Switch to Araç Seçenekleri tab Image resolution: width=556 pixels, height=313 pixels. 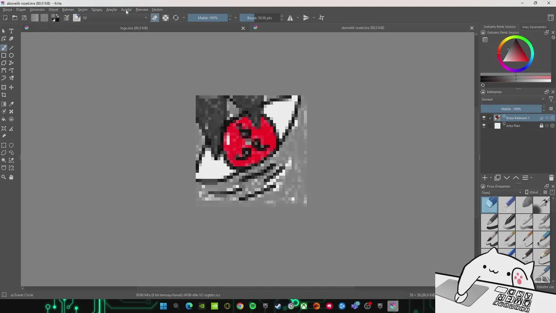[x=534, y=27]
